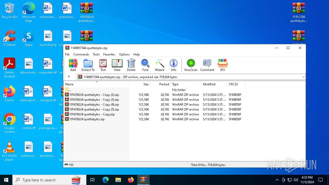Open the address path dropdown arrow

(303, 77)
